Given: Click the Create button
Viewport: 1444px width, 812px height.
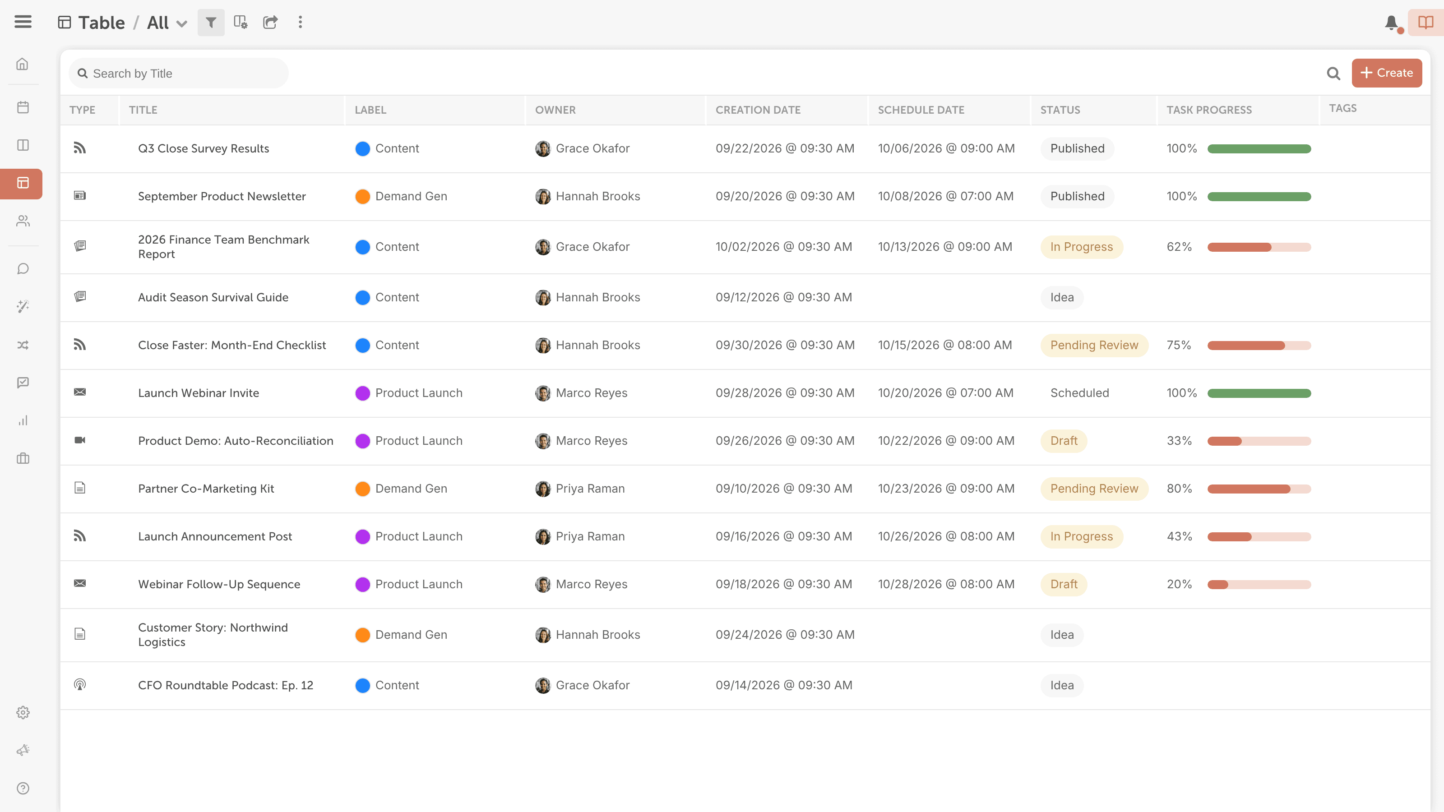Looking at the screenshot, I should tap(1386, 73).
